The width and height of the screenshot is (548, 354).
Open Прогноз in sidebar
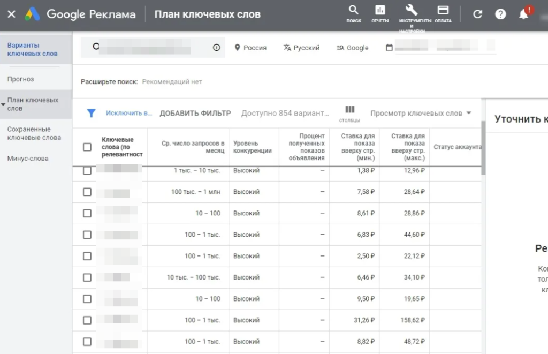pyautogui.click(x=21, y=79)
